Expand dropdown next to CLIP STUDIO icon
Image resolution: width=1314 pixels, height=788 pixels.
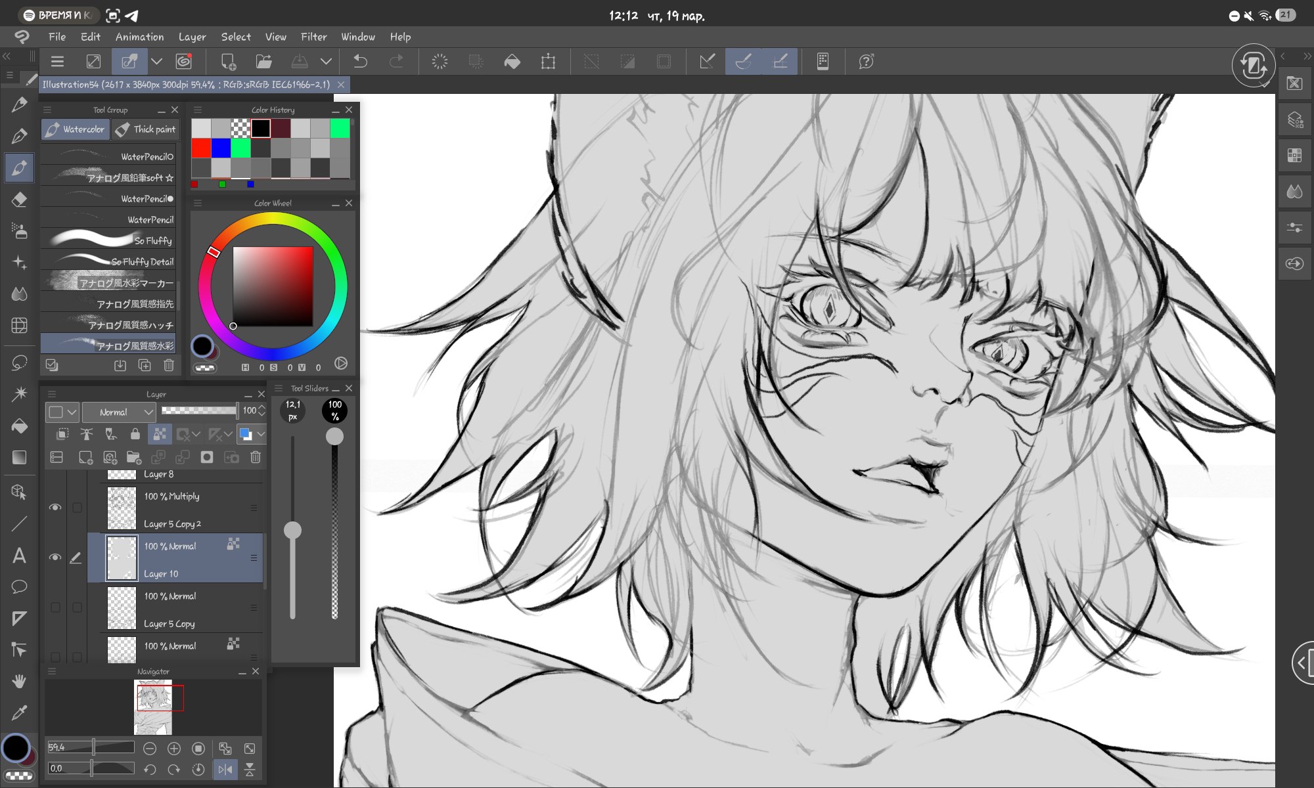(x=156, y=62)
